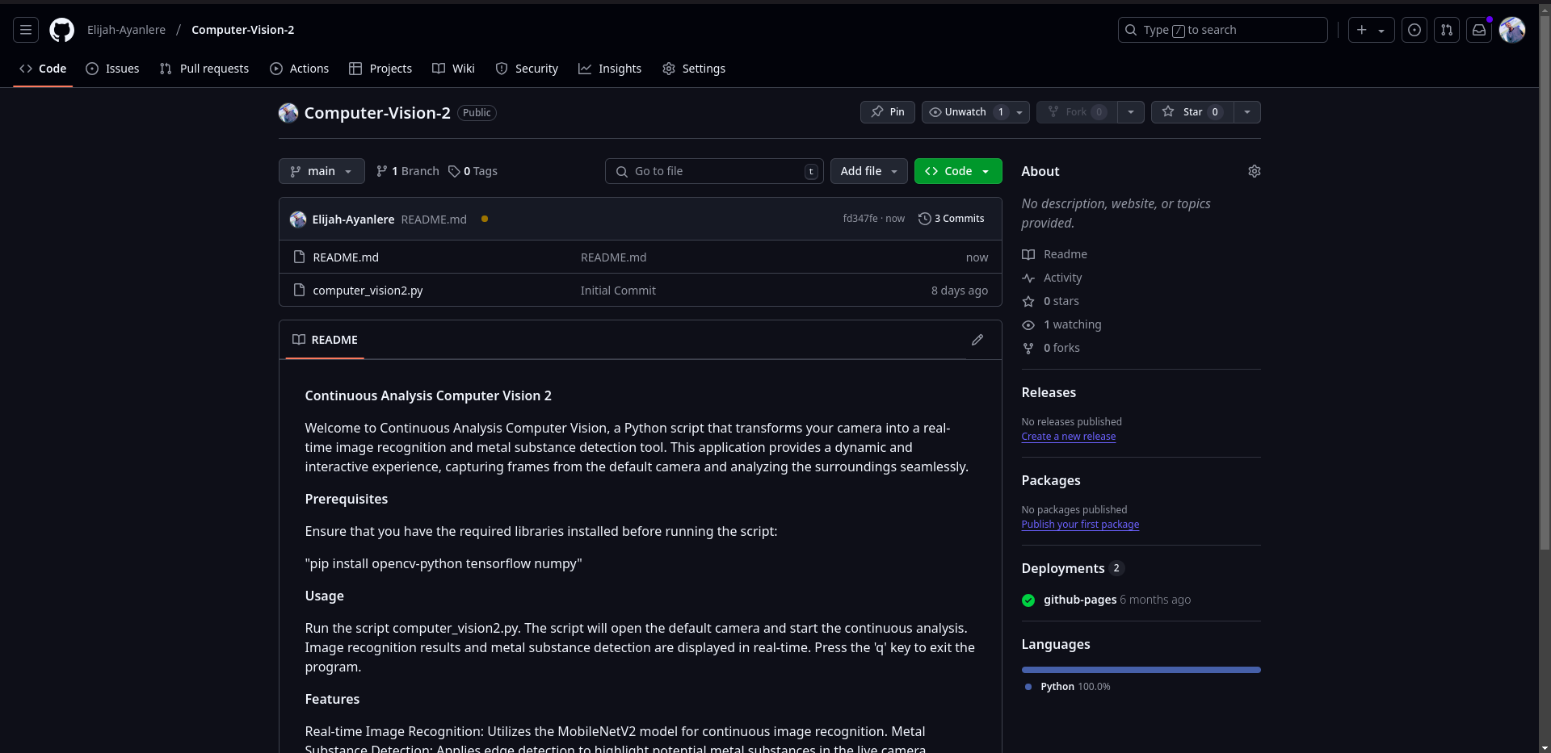Click the Python language bar

click(1141, 670)
